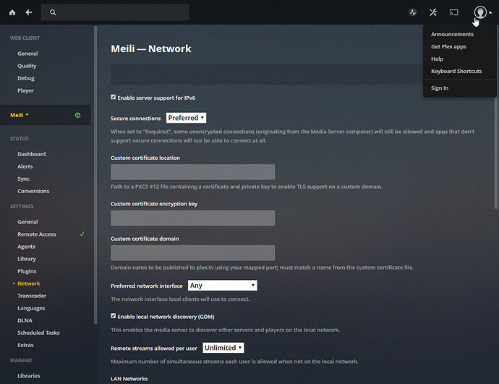Click the green checkmark next to Remote Access
The width and height of the screenshot is (499, 384).
(x=82, y=234)
